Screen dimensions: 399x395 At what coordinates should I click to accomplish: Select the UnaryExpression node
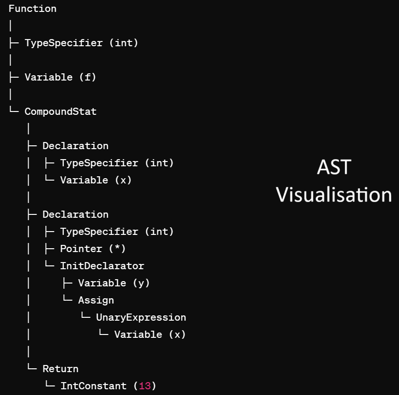[x=141, y=317]
